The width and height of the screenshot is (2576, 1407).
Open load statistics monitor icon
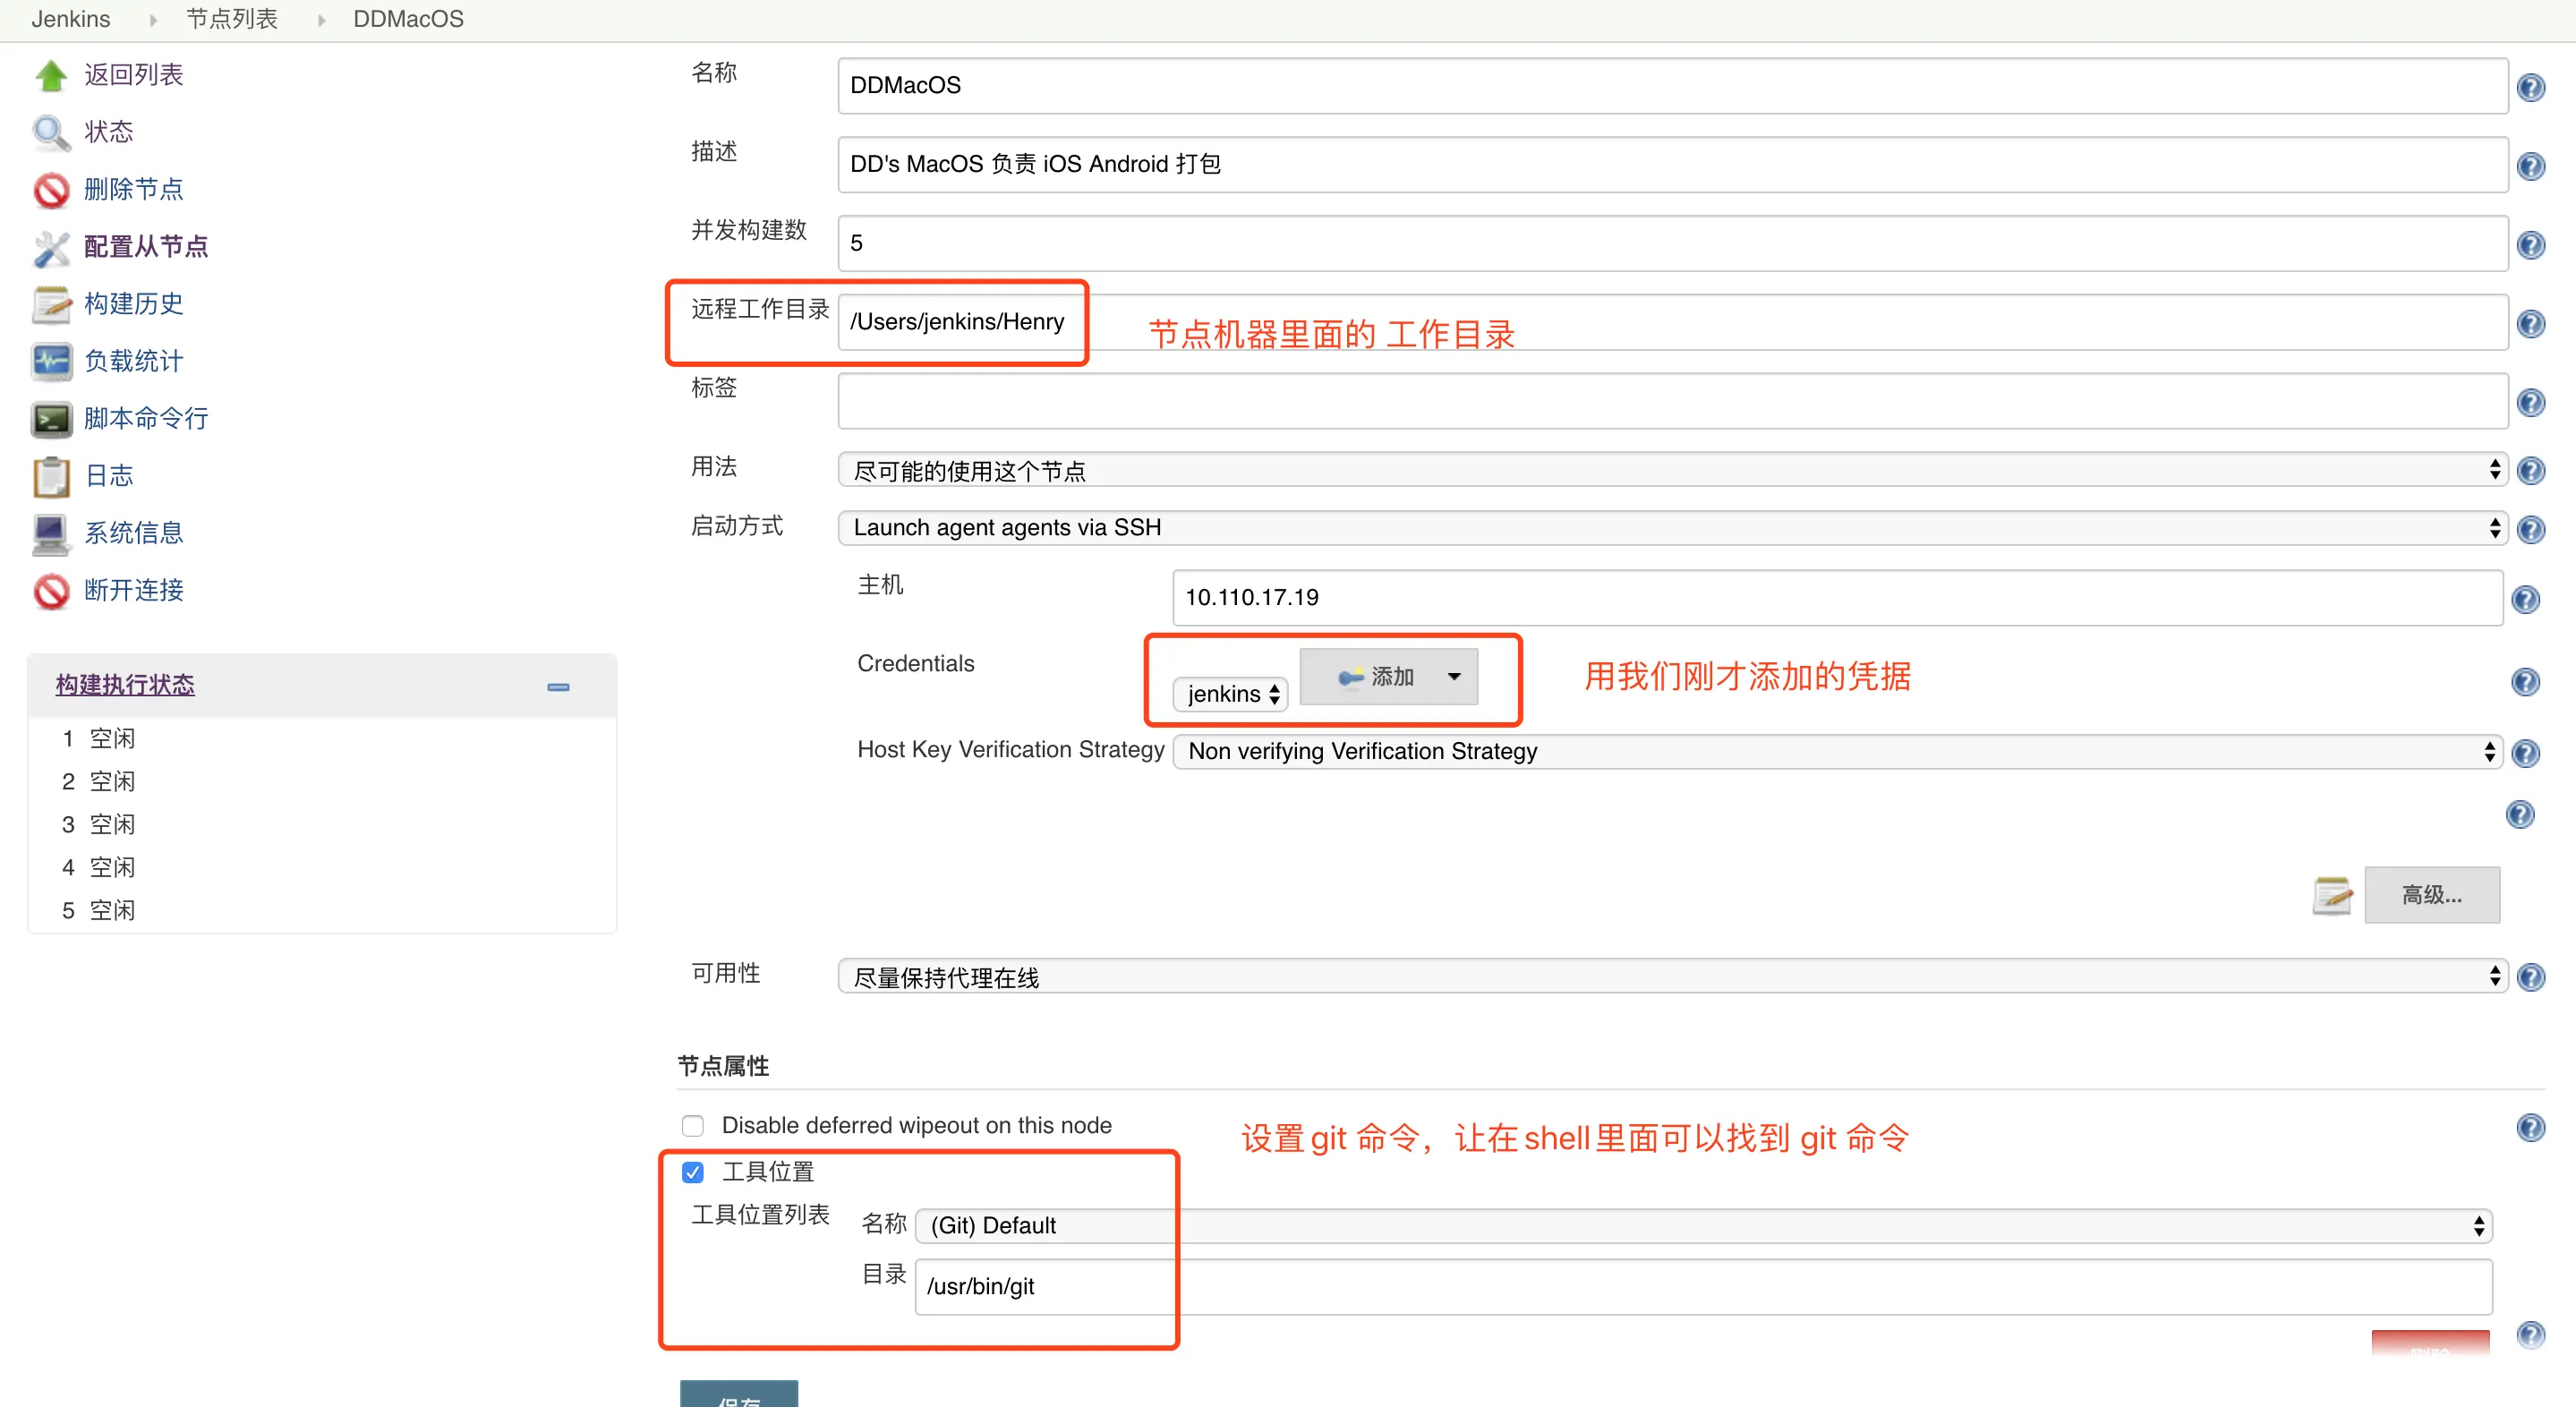point(50,361)
